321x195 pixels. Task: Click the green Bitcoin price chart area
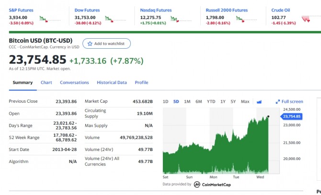(x=216, y=147)
